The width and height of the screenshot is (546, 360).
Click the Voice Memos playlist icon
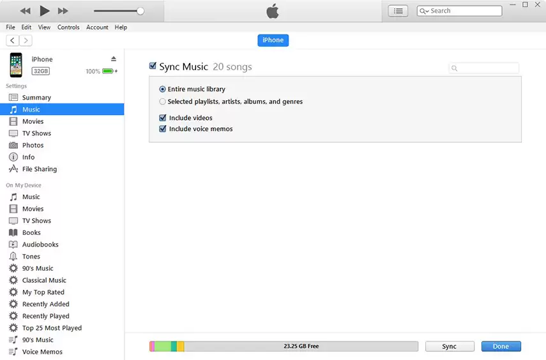(13, 352)
